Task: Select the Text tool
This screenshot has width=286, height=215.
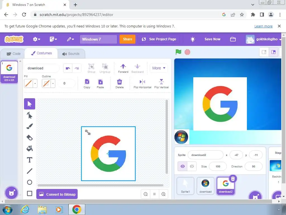Action: [x=30, y=160]
